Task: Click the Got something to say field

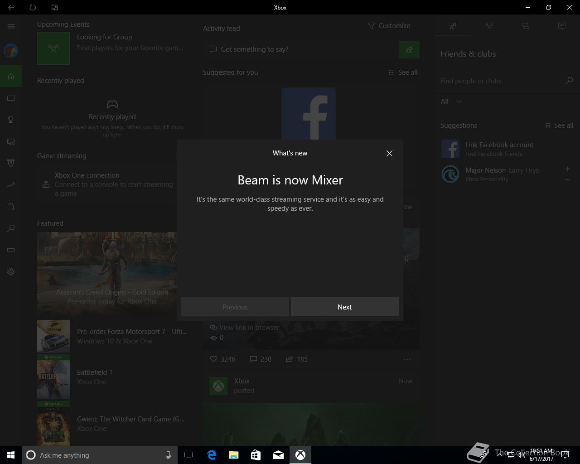Action: point(301,49)
